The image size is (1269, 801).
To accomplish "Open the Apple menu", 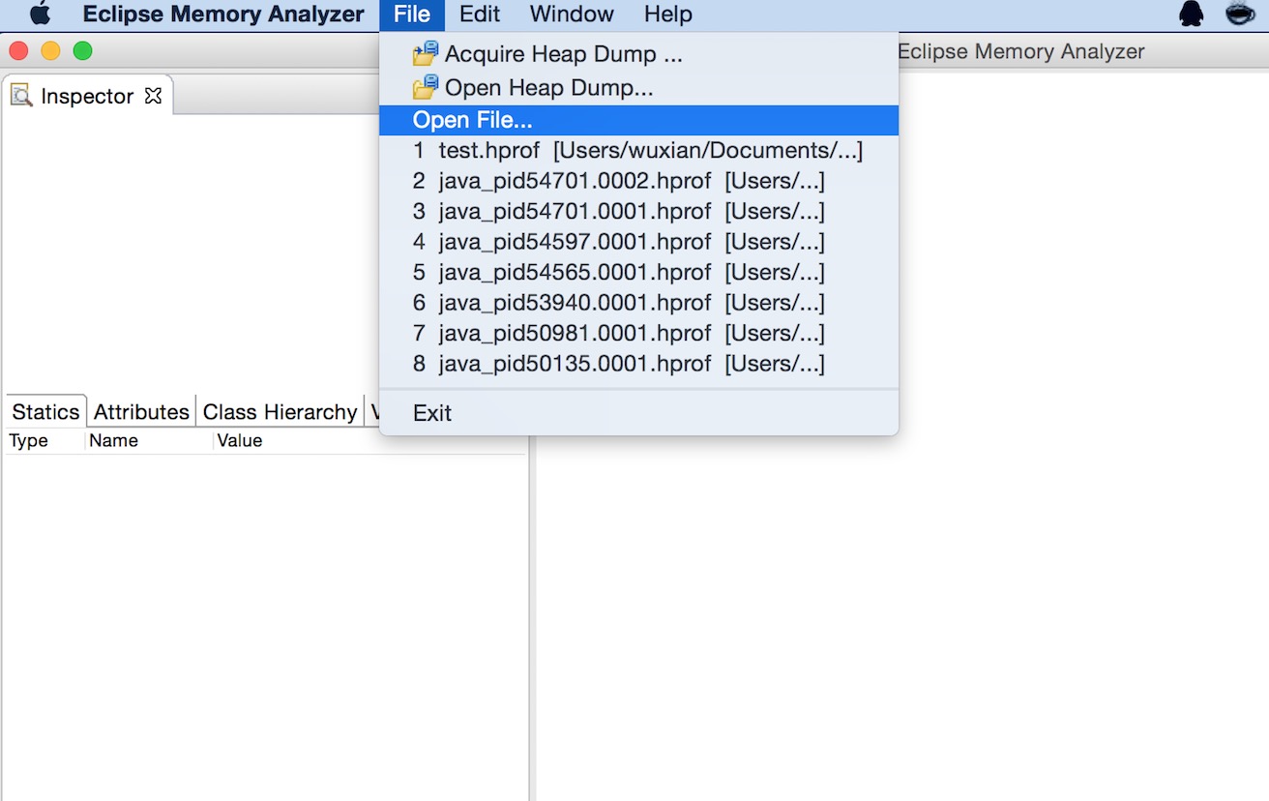I will coord(40,15).
